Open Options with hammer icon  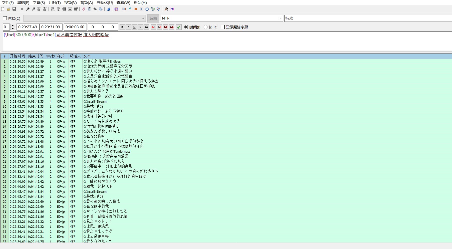(x=166, y=9)
